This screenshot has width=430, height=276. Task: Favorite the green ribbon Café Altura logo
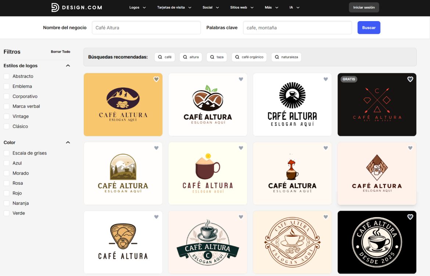pyautogui.click(x=241, y=217)
